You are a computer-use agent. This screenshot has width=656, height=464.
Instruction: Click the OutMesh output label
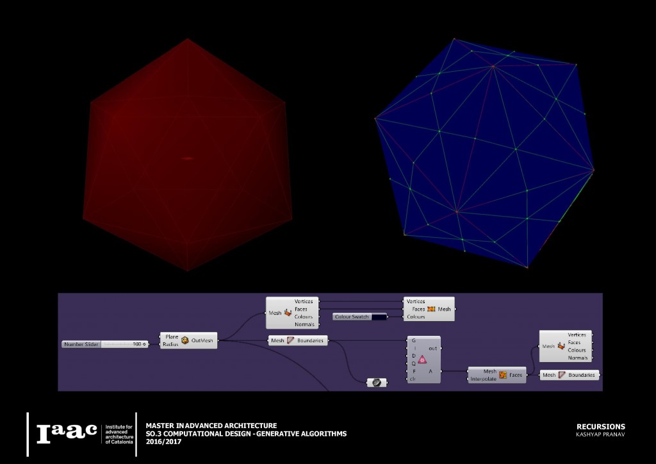click(x=202, y=340)
